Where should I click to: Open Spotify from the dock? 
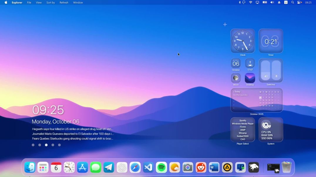pyautogui.click(x=161, y=167)
